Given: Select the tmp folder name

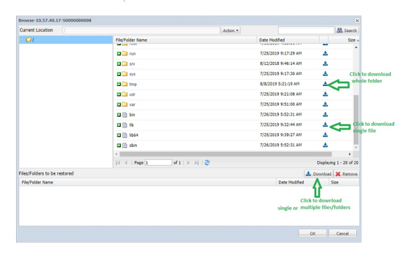Looking at the screenshot, I should pyautogui.click(x=133, y=84).
